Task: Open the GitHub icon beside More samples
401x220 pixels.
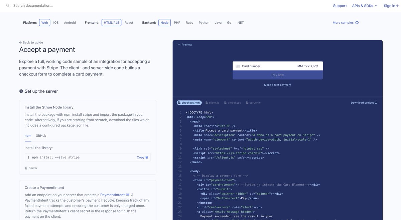Action: pos(357,23)
